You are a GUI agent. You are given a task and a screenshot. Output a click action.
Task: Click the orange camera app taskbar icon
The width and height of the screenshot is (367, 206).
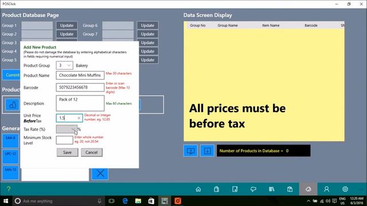[x=178, y=201]
